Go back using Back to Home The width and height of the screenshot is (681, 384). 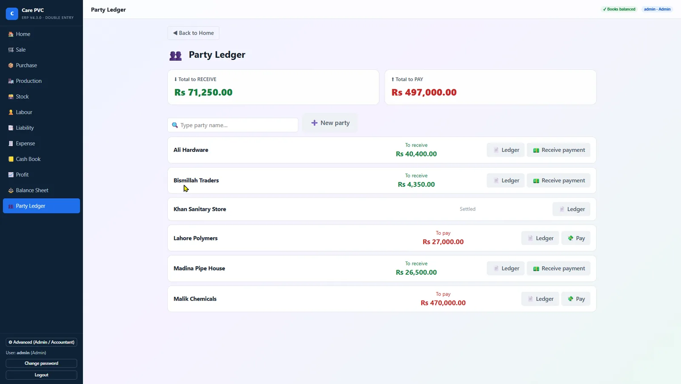tap(193, 33)
